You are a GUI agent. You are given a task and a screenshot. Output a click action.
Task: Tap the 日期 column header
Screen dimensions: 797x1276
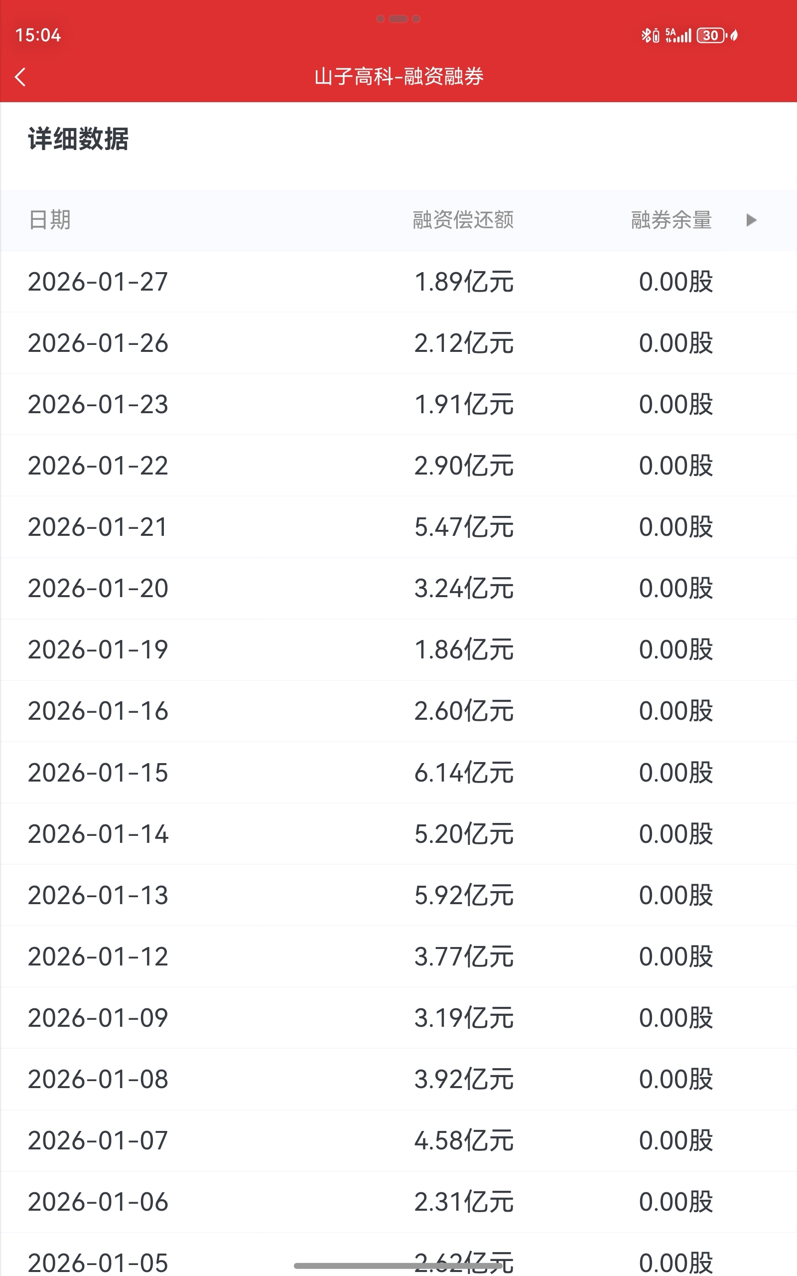click(49, 220)
